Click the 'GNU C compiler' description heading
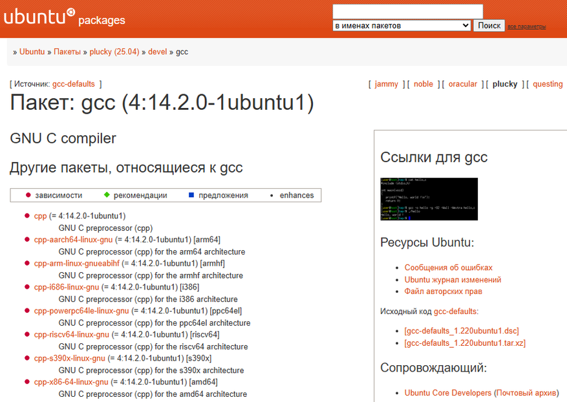Image resolution: width=567 pixels, height=402 pixels. [63, 138]
